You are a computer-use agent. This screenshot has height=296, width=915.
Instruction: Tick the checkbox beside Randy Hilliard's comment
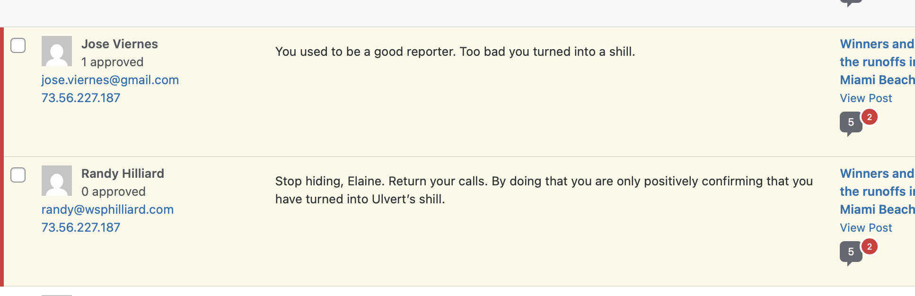(x=18, y=175)
